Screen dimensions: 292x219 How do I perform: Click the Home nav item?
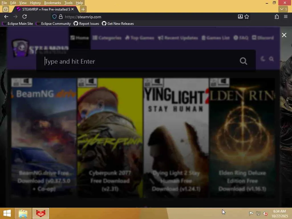point(80,38)
